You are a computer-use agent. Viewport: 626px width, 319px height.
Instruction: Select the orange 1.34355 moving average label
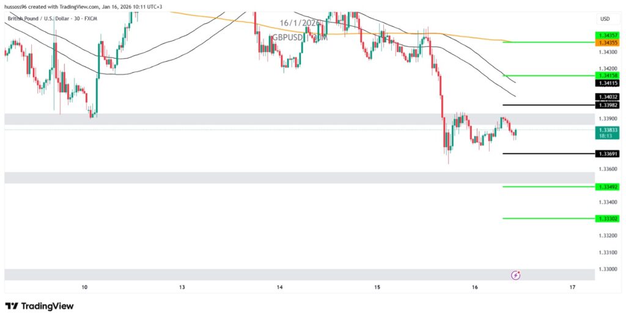pos(608,43)
